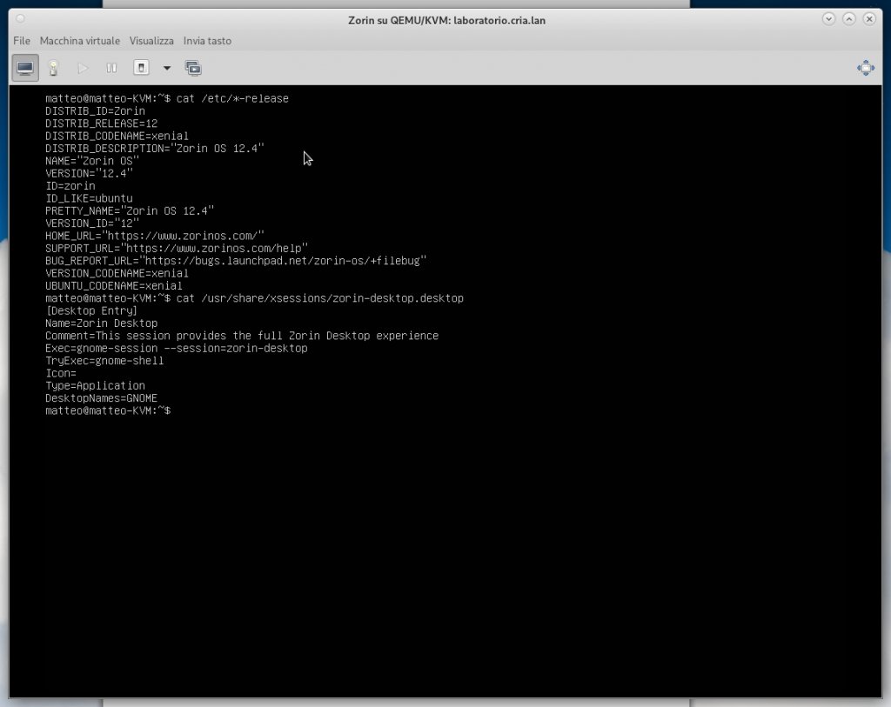891x707 pixels.
Task: Click the line DISTRIB_CODENAME=xenial
Action: click(117, 137)
